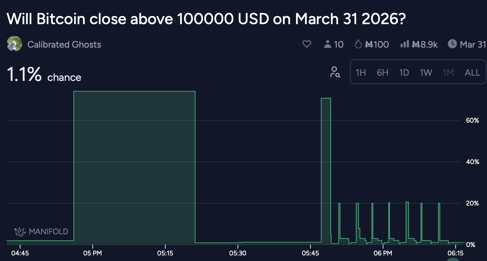Select the 1D time range

click(x=404, y=72)
